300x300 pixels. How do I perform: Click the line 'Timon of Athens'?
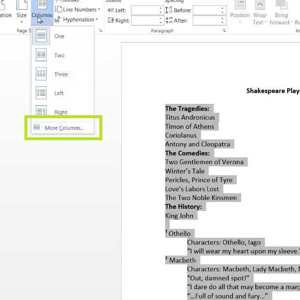[x=190, y=126]
